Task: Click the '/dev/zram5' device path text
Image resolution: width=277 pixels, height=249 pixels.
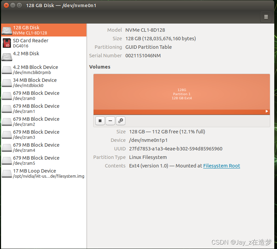Action: click(x=24, y=163)
